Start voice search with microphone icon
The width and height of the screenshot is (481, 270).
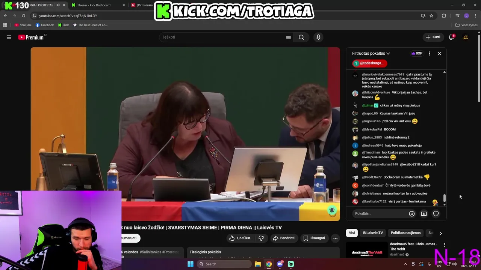coord(318,37)
